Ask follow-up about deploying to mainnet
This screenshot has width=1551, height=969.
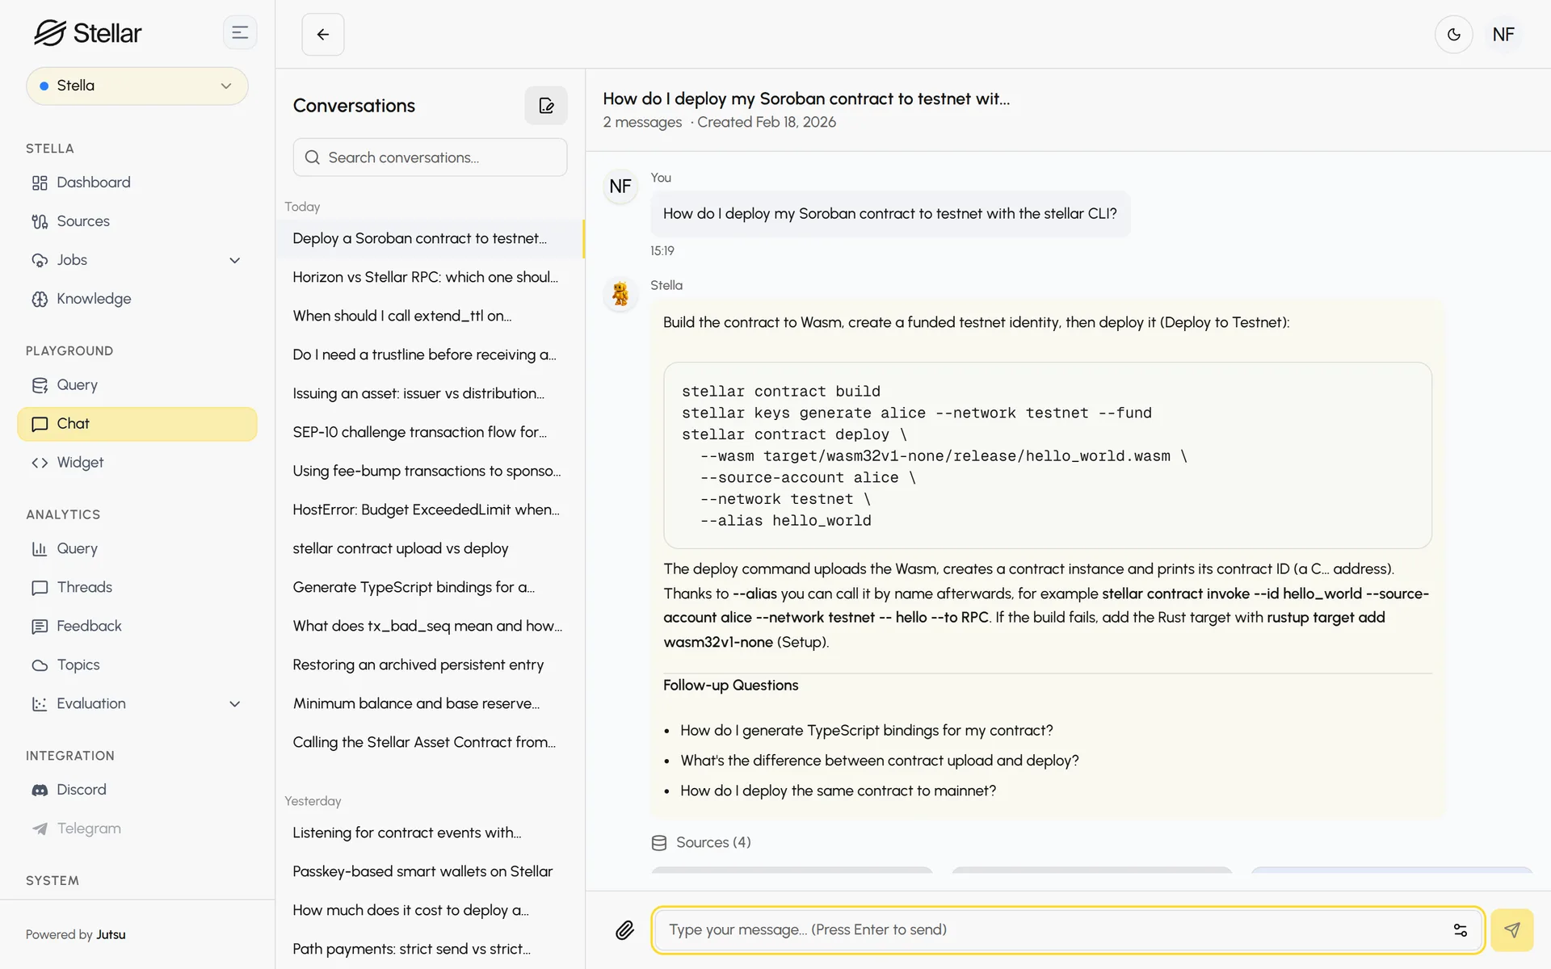pyautogui.click(x=838, y=791)
